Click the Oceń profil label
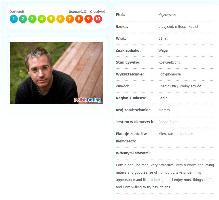 coord(17,12)
